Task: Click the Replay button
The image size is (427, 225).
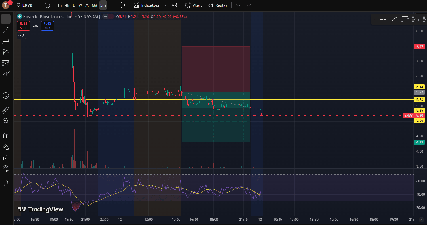Action: (x=218, y=5)
